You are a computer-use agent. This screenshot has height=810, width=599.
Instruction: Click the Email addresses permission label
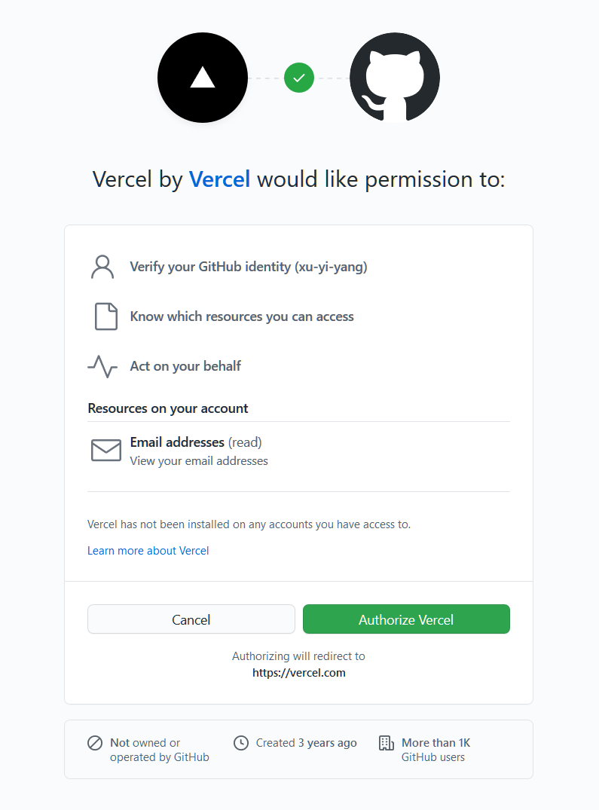tap(177, 442)
